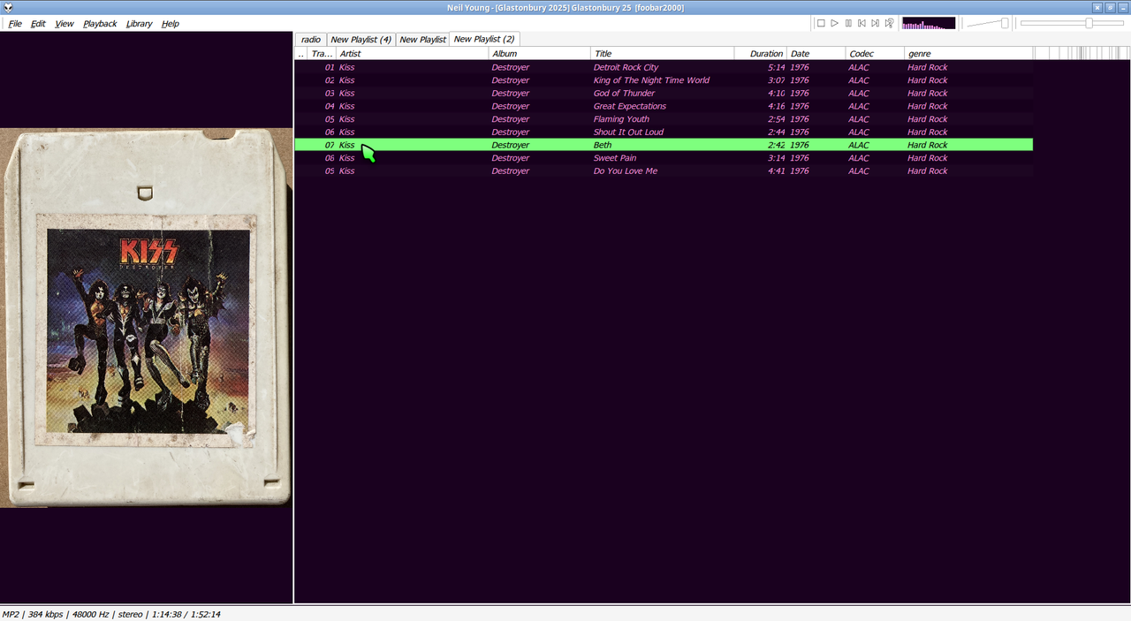Image resolution: width=1131 pixels, height=621 pixels.
Task: Click the leading '..' playing-status column header
Action: pos(300,54)
